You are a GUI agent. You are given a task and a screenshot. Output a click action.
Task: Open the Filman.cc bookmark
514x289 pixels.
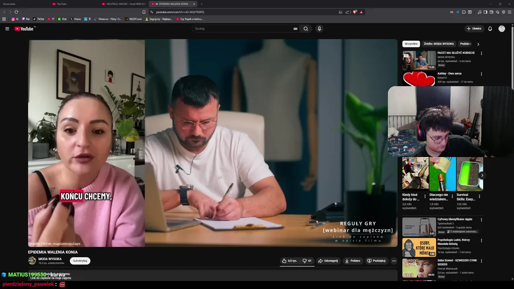(108, 19)
